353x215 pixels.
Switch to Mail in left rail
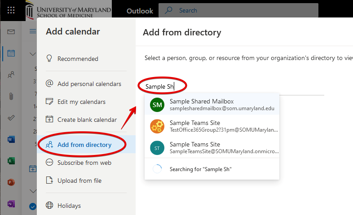click(11, 32)
